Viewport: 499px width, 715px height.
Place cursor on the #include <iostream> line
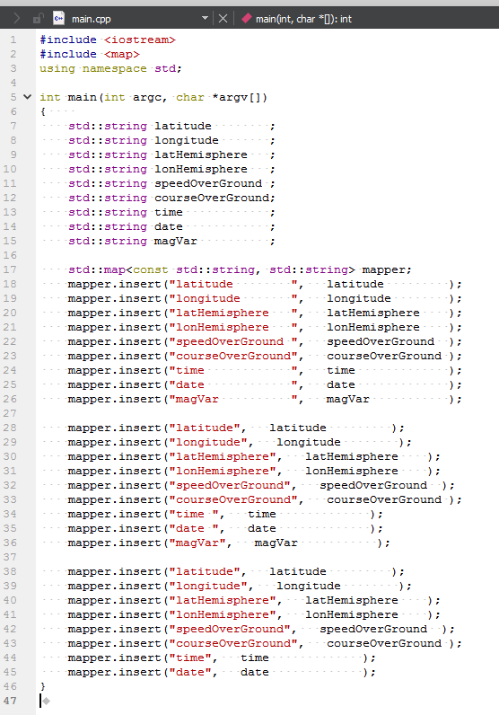coord(108,40)
